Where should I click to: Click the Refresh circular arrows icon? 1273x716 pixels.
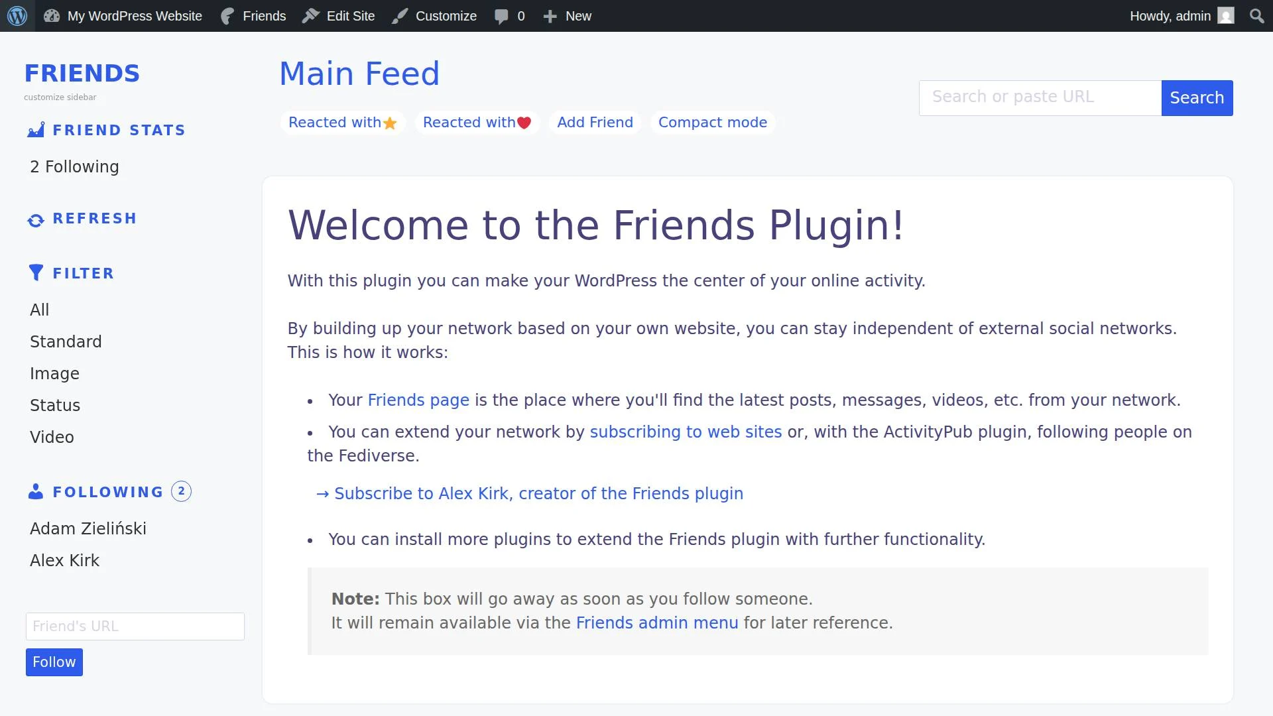point(36,220)
